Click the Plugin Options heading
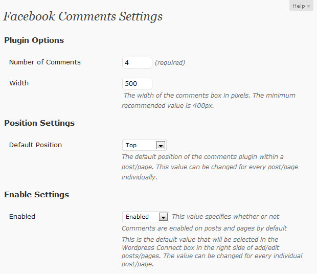This screenshot has height=276, width=317. pyautogui.click(x=34, y=40)
